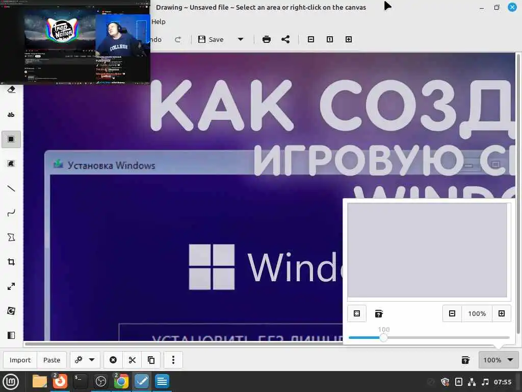Activate the Scale tool
Viewport: 522px width, 392px height.
(11, 286)
